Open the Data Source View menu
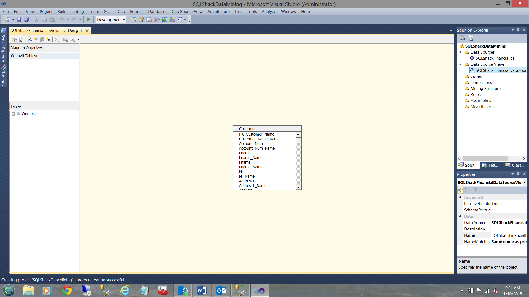This screenshot has height=297, width=529. pos(186,12)
